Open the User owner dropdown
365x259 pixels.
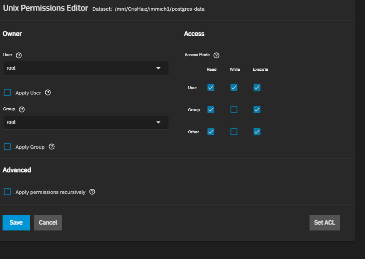pyautogui.click(x=85, y=68)
